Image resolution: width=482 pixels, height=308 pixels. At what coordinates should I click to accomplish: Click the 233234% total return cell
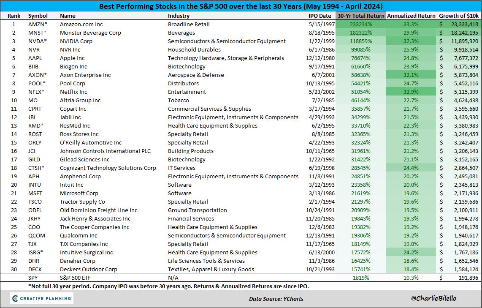coord(361,25)
